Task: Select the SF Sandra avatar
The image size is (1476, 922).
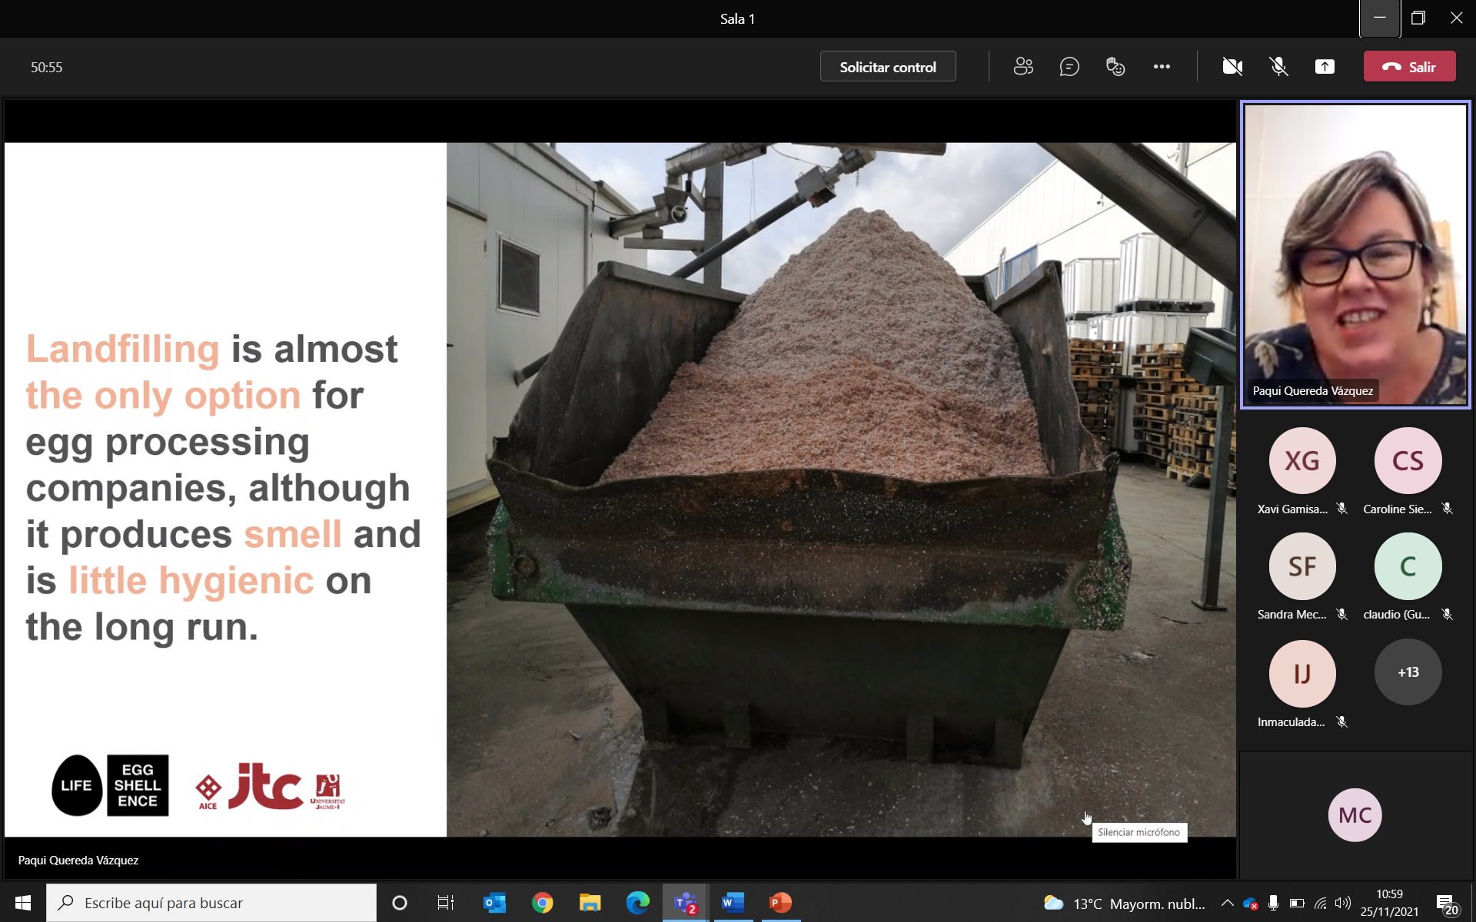Action: (x=1302, y=566)
